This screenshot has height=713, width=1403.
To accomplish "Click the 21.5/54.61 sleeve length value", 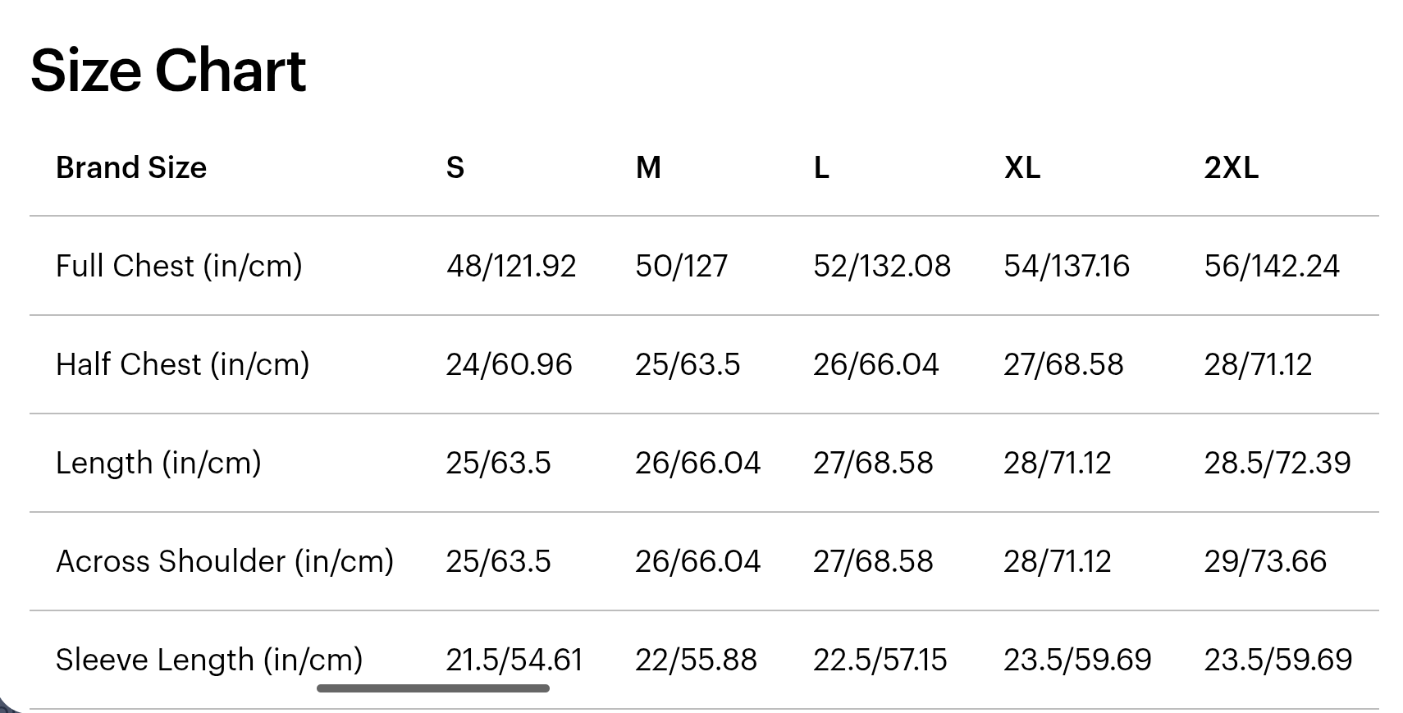I will 514,660.
